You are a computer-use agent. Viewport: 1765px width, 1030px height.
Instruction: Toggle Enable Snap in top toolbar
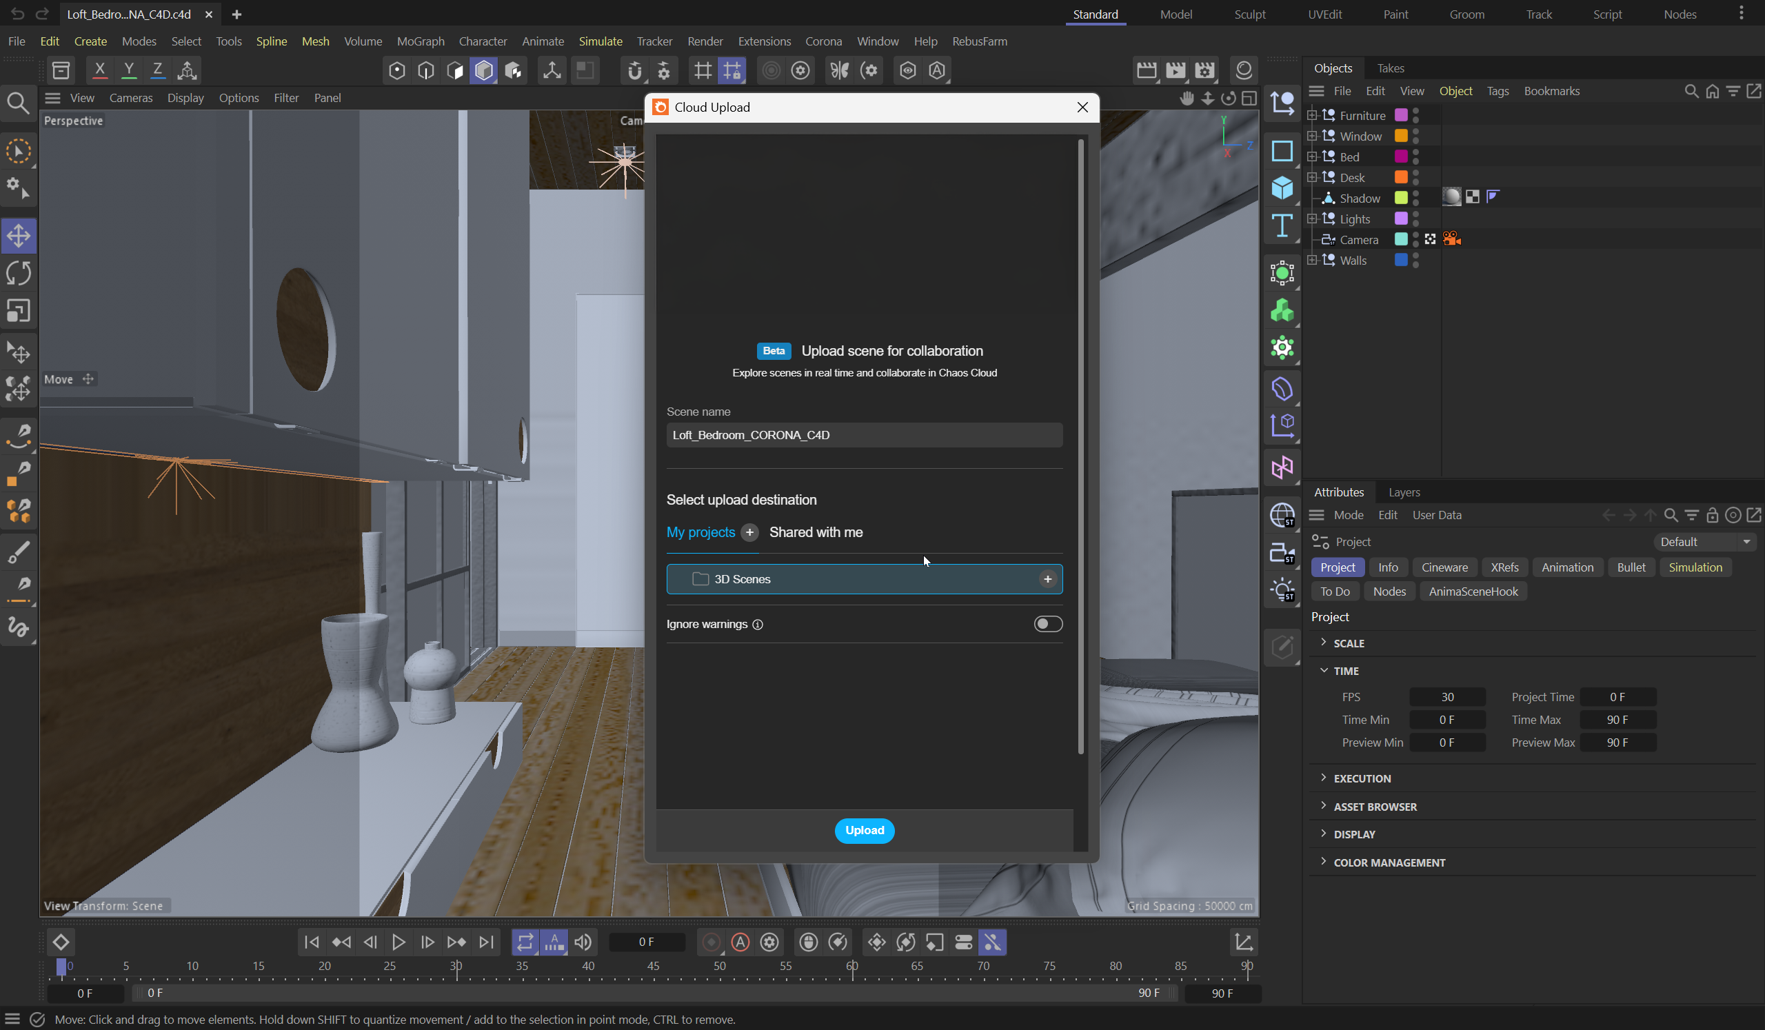click(634, 70)
